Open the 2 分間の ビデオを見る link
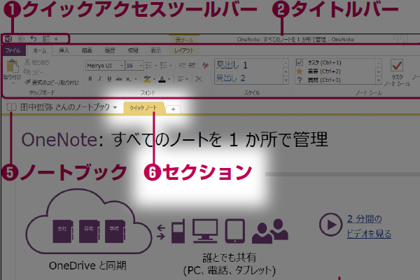The width and height of the screenshot is (420, 280). (369, 226)
